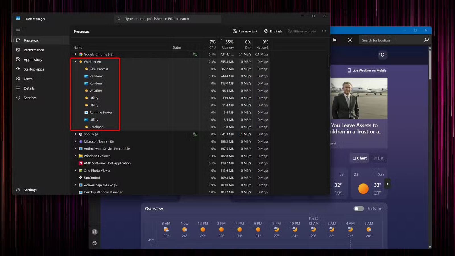Image resolution: width=455 pixels, height=256 pixels.
Task: Expand the One Photo Viewer group
Action: pos(75,170)
